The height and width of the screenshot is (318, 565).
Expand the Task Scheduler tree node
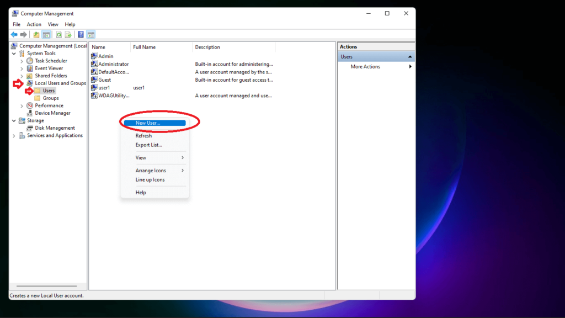point(22,61)
